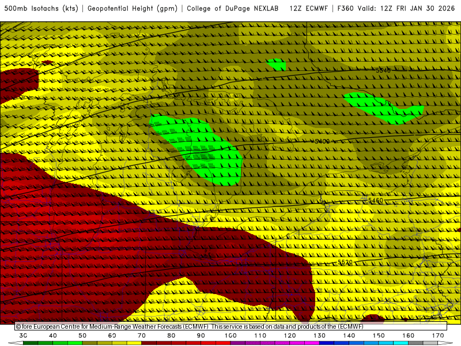Click the 80 label on the color scale
This screenshot has height=346, width=461.
171,336
